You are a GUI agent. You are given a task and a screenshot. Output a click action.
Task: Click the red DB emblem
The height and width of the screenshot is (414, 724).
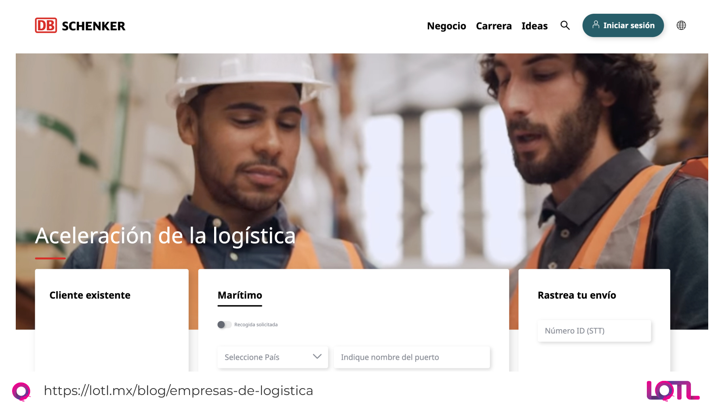coord(46,25)
